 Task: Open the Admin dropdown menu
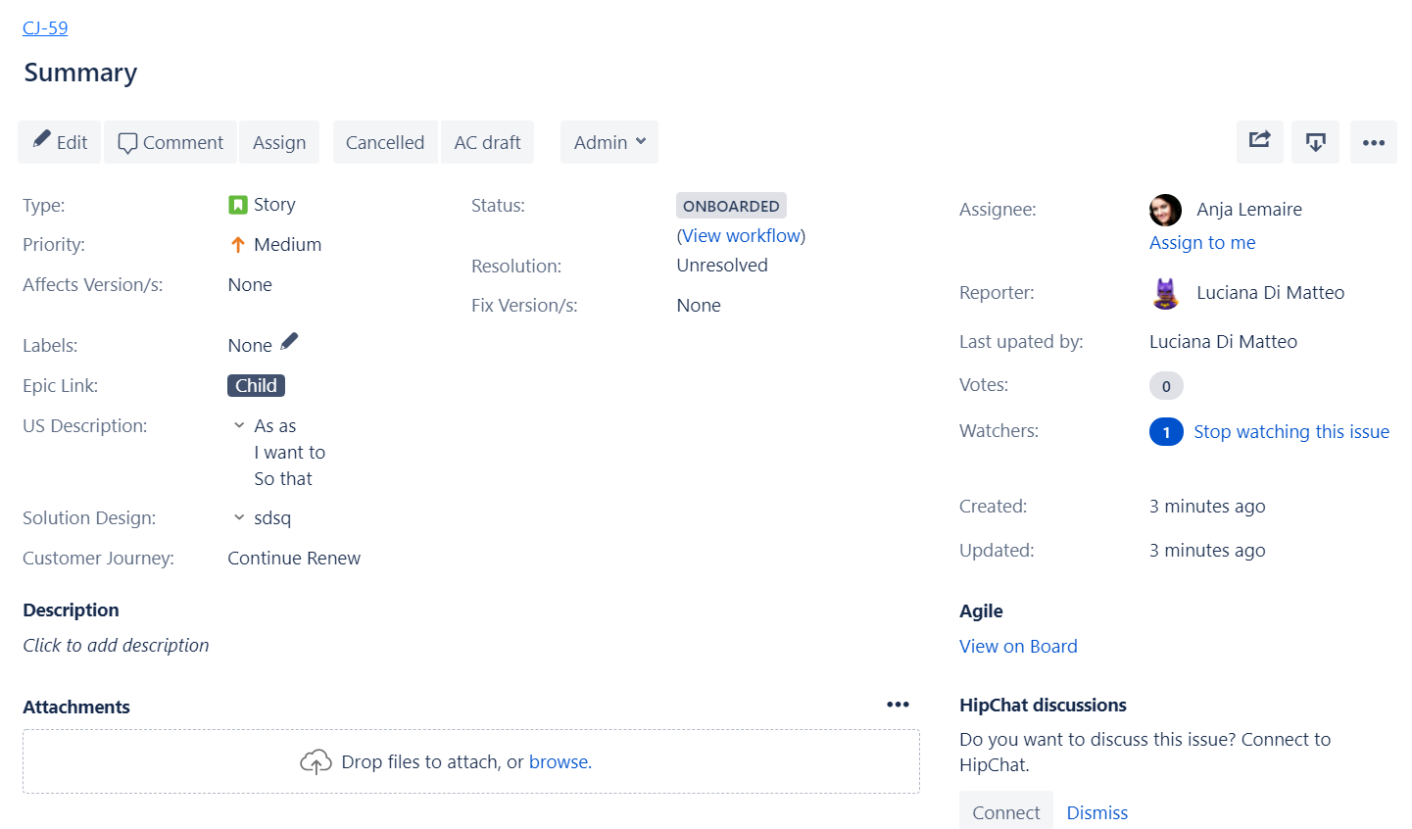point(609,142)
